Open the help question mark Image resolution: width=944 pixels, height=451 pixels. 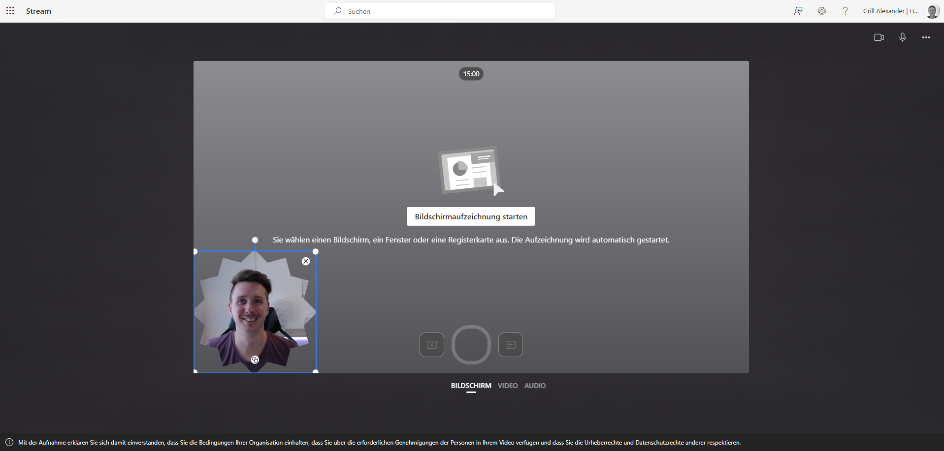click(845, 11)
